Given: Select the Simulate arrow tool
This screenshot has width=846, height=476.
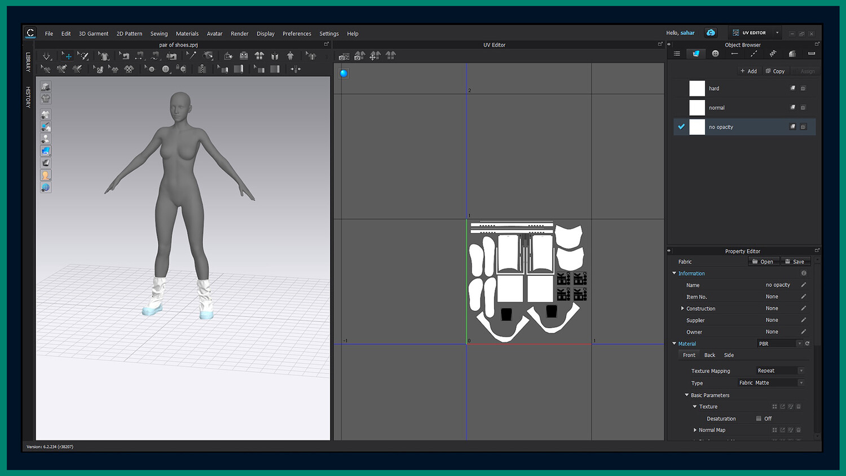Looking at the screenshot, I should coord(47,56).
